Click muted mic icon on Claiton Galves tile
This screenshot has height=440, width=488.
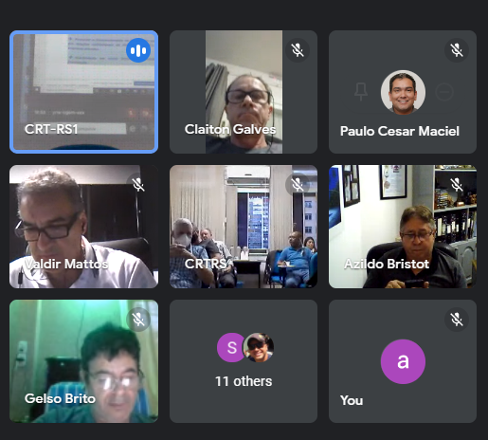click(x=298, y=50)
